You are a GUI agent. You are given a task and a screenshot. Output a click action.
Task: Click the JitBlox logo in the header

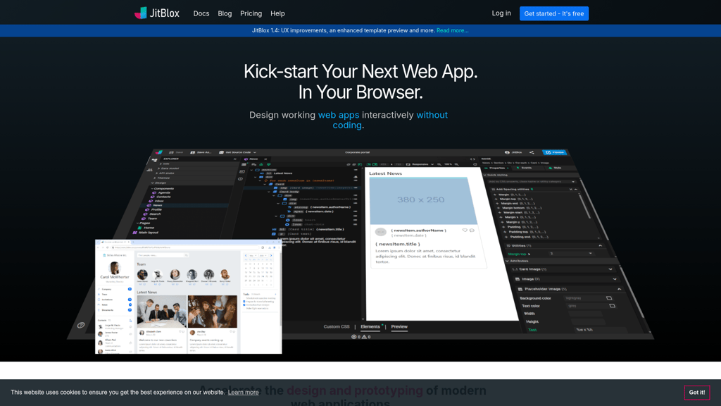157,13
